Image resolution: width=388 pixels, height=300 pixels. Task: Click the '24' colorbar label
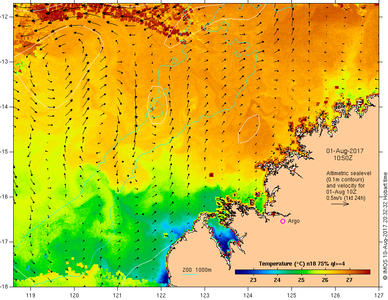tap(277, 280)
